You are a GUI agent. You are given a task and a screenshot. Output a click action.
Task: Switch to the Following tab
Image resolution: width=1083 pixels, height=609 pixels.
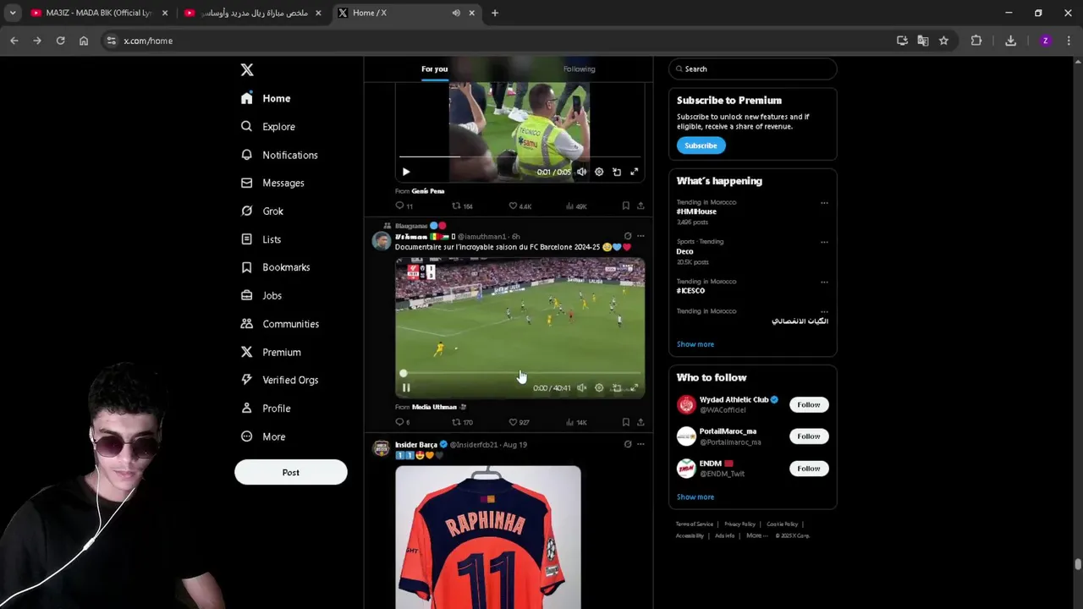coord(580,69)
